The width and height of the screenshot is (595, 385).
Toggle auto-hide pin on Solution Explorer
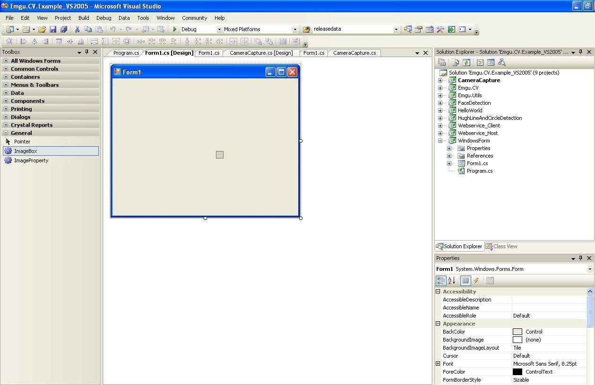[581, 52]
